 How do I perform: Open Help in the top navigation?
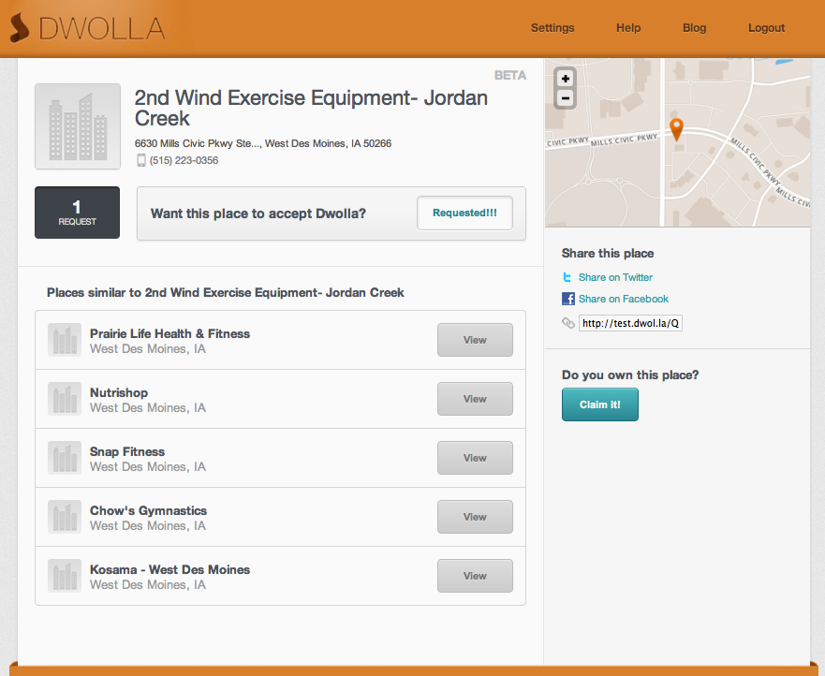point(628,28)
